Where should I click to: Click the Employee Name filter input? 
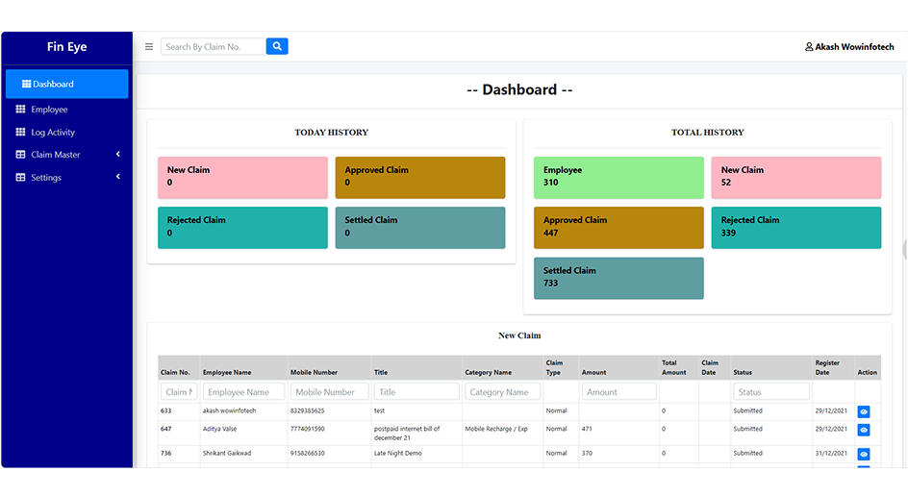pyautogui.click(x=243, y=392)
